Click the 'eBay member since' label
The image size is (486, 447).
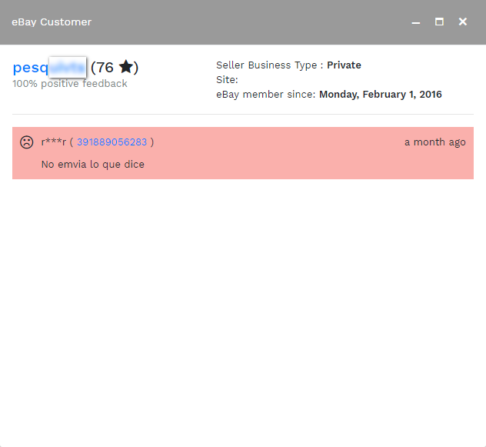point(265,95)
